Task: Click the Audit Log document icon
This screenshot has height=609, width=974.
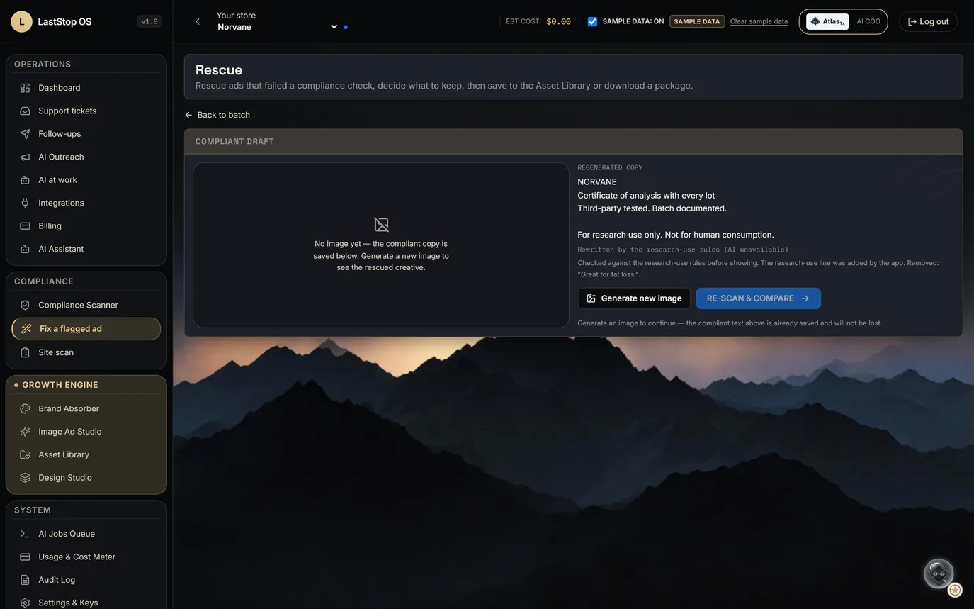Action: (25, 580)
